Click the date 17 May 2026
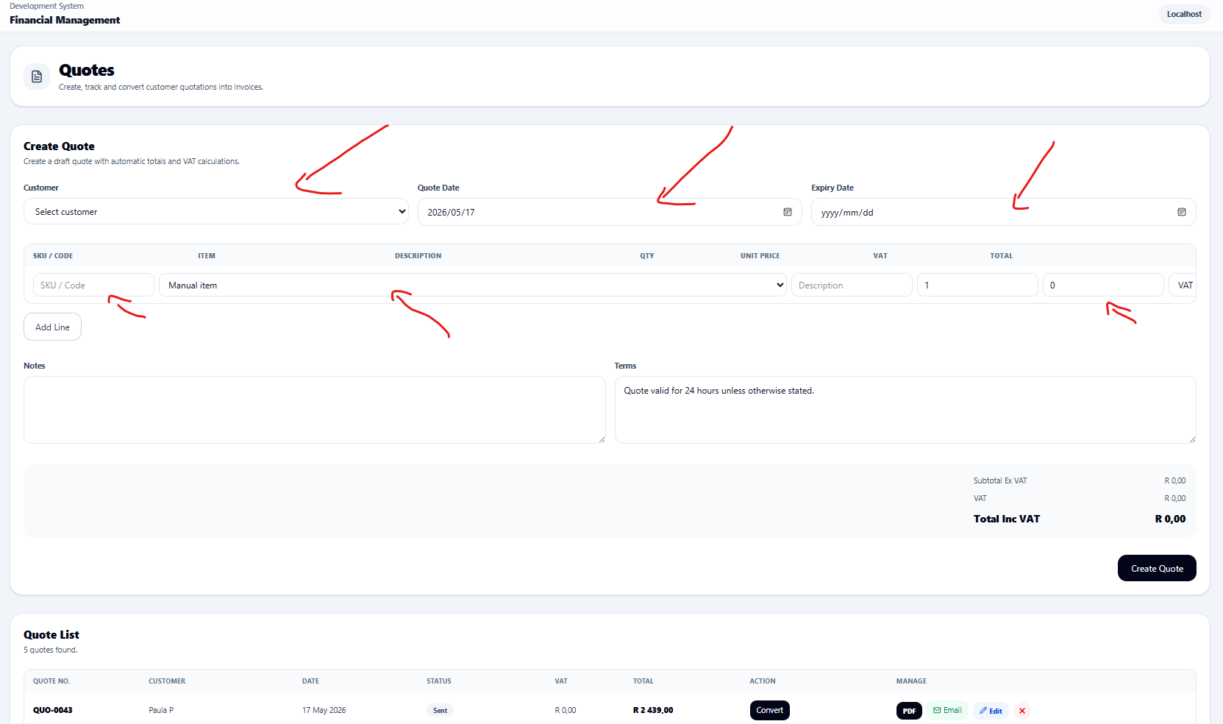1223x724 pixels. pos(324,710)
